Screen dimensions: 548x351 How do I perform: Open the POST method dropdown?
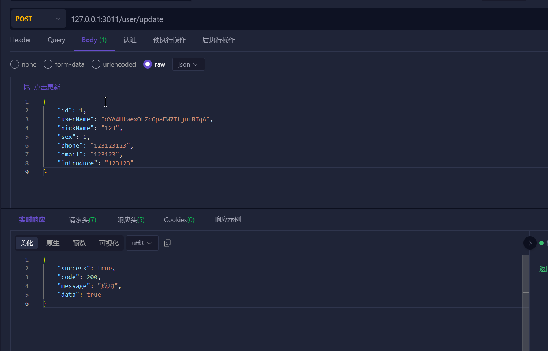coord(38,19)
